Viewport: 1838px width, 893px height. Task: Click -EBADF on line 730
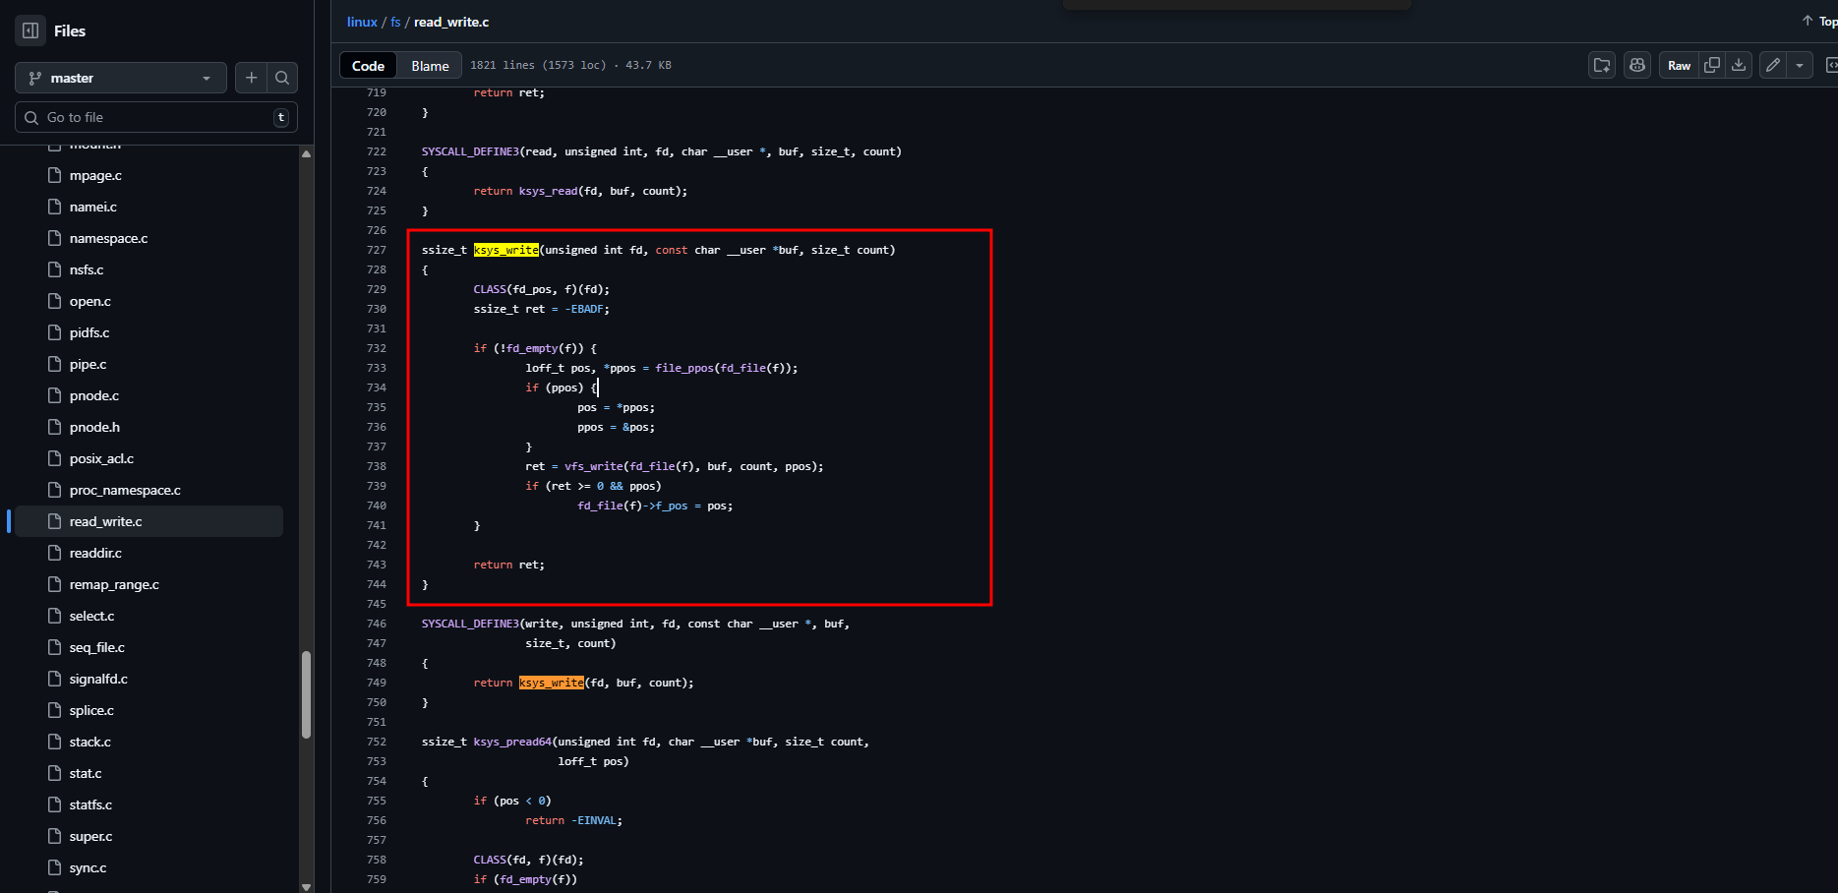pos(584,309)
